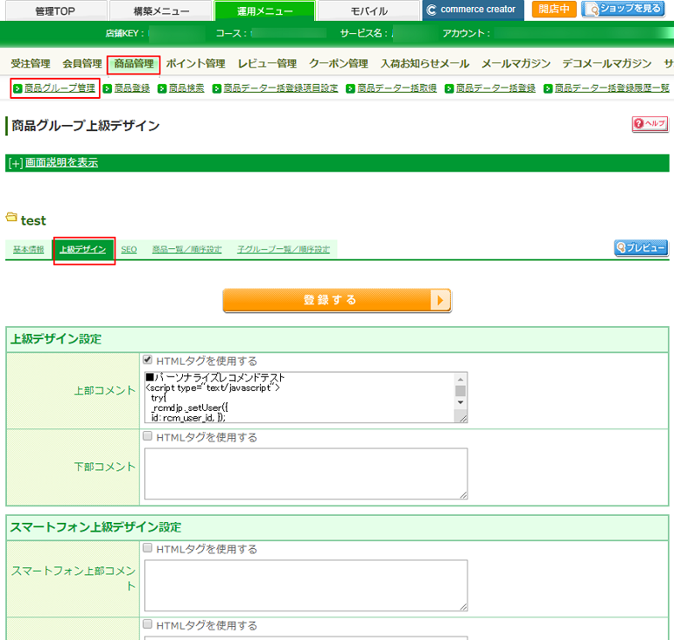Viewport: 674px width, 640px height.
Task: Open the 管理TOP tab
Action: coord(55,10)
